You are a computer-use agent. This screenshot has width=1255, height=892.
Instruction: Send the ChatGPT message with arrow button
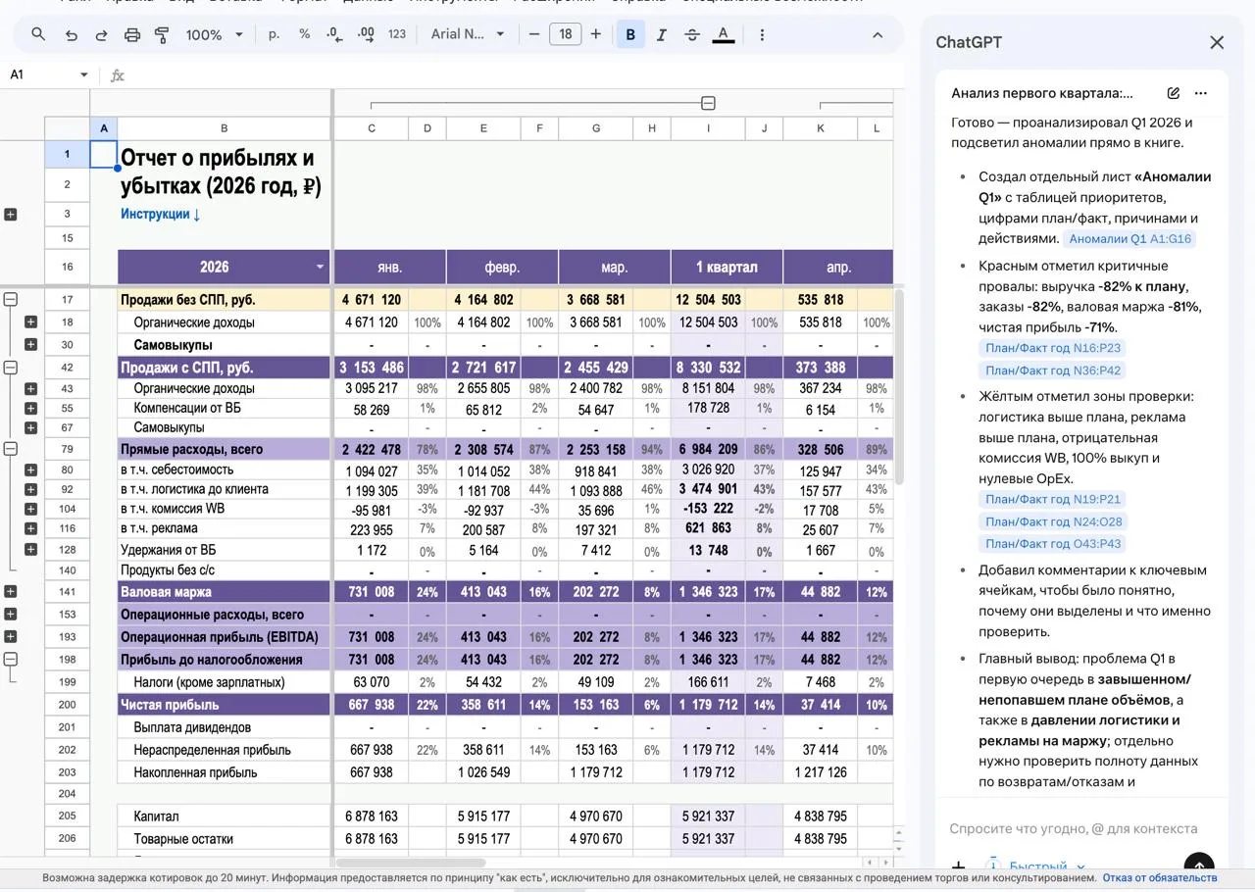pos(1199,867)
